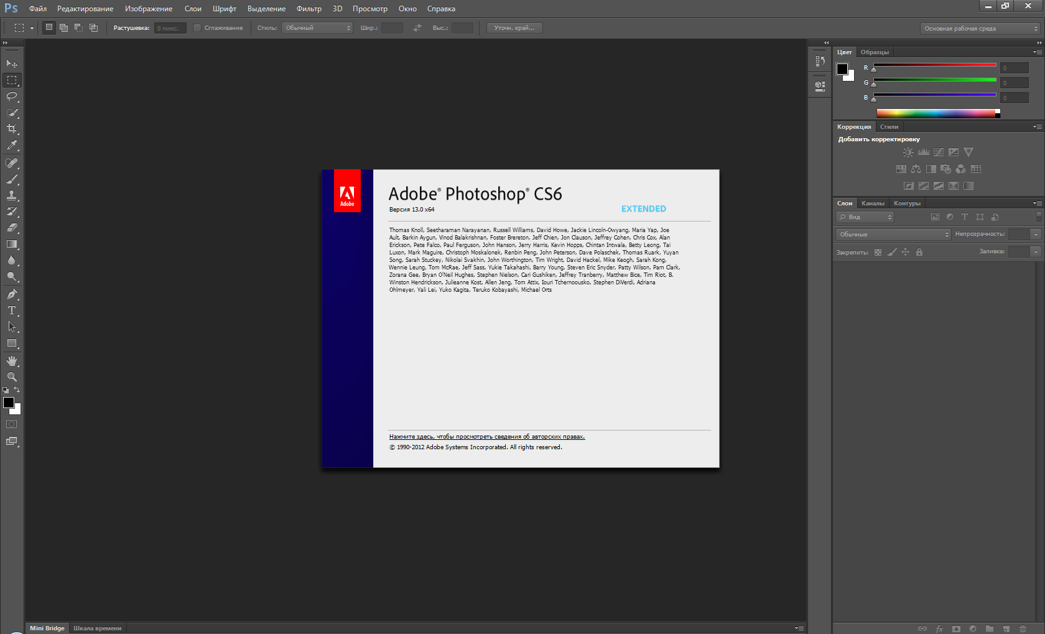
Task: Click the color spectrum ramp bar
Action: click(x=936, y=113)
